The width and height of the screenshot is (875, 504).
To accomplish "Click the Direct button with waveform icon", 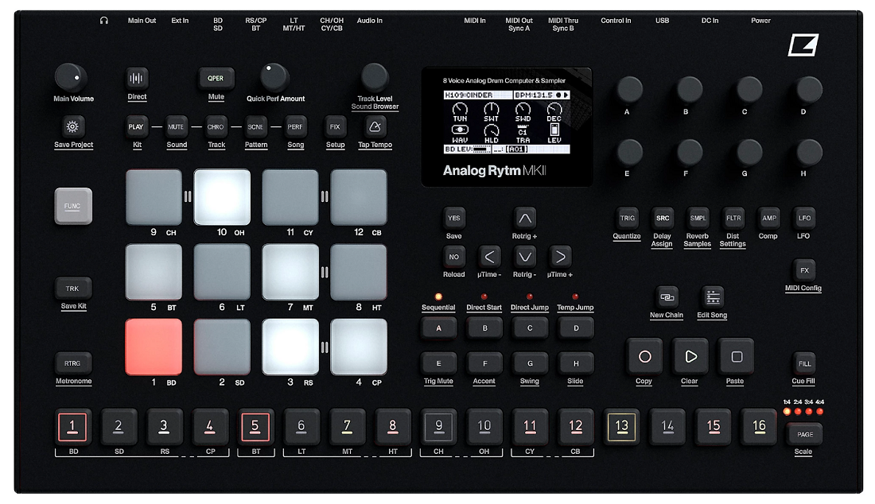I will tap(137, 78).
